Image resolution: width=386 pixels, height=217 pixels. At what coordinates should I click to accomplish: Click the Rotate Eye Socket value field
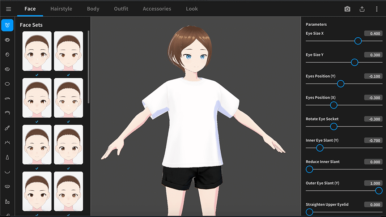pyautogui.click(x=373, y=119)
